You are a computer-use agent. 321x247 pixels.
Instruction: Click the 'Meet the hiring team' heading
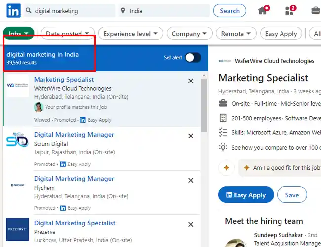tap(264, 221)
